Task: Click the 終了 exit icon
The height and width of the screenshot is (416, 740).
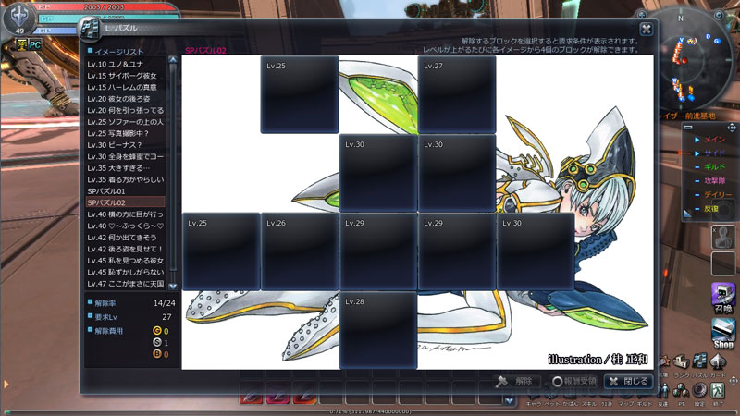Action: click(718, 390)
